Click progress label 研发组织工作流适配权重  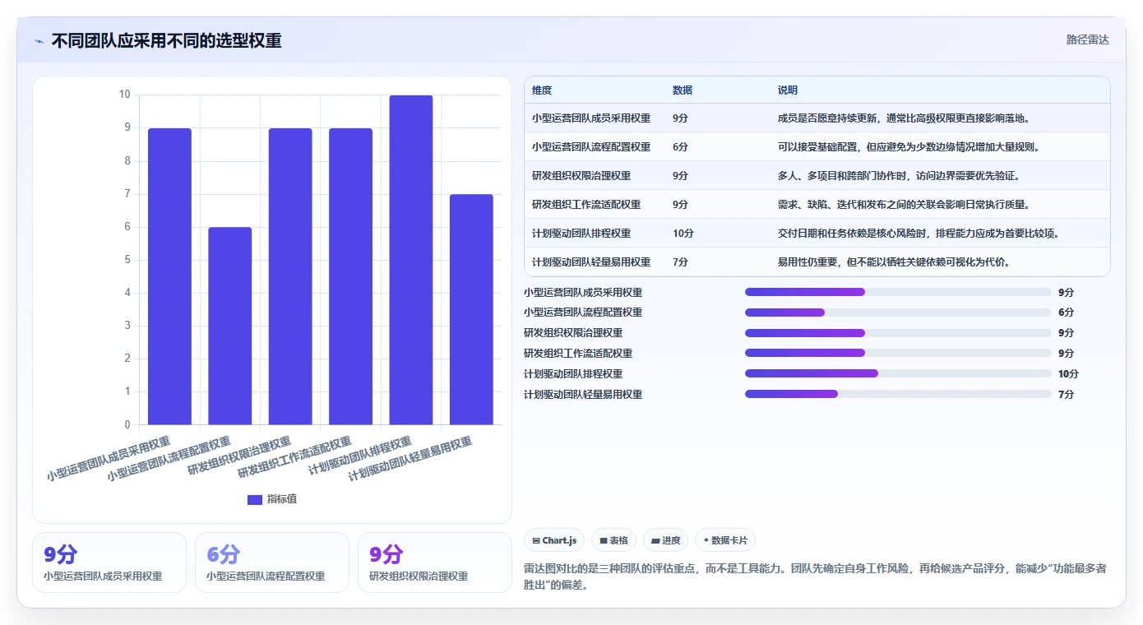point(578,354)
